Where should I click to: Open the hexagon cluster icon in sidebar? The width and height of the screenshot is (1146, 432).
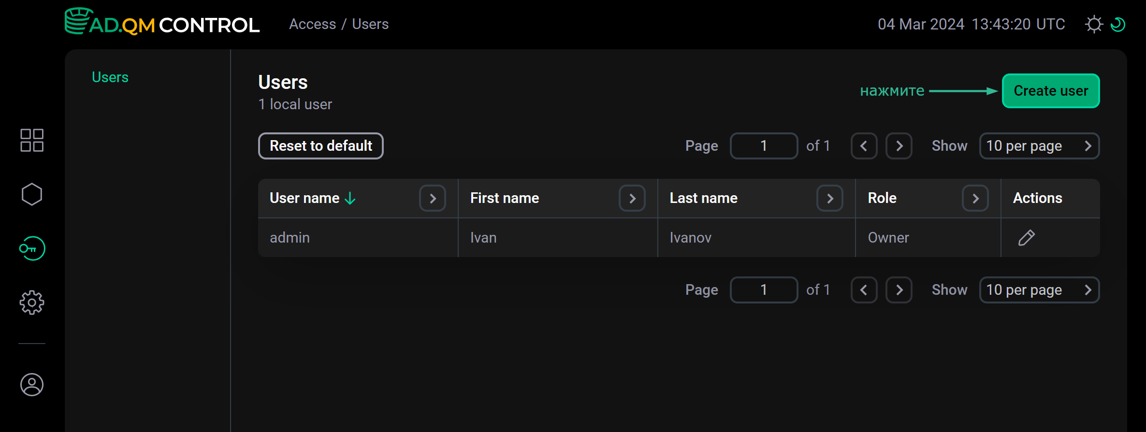click(32, 194)
